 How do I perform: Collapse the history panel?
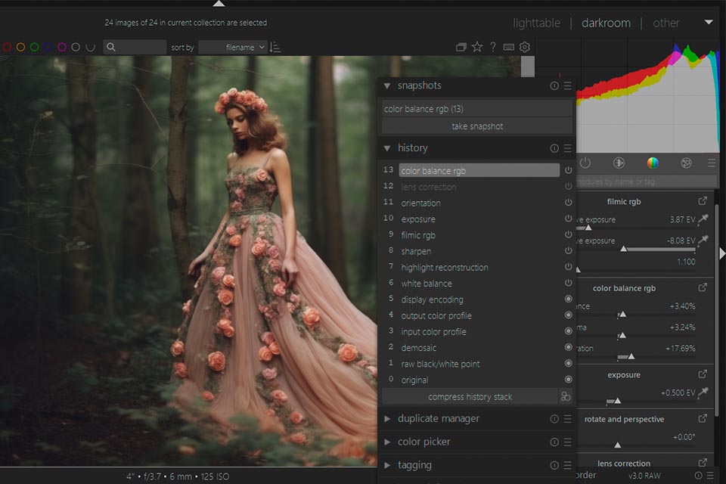387,148
